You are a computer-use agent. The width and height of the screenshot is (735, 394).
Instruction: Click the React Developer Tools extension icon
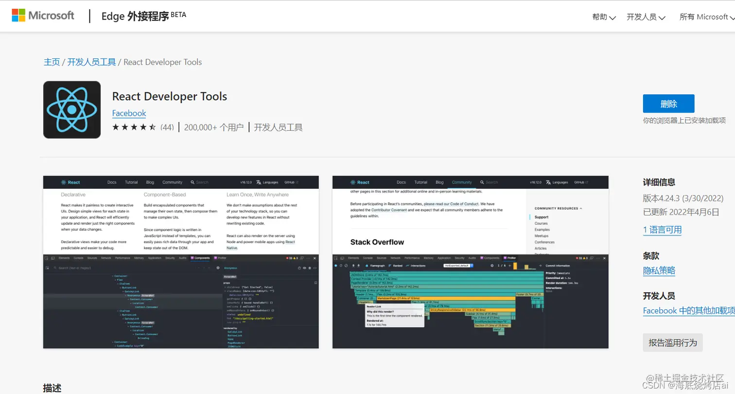[72, 110]
